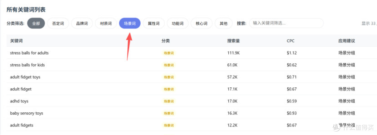Image resolution: width=377 pixels, height=135 pixels.
Task: Click search volume 17.1K
Action: [232, 89]
